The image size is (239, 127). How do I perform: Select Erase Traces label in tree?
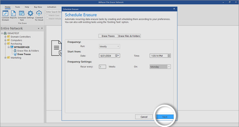coord(24,54)
